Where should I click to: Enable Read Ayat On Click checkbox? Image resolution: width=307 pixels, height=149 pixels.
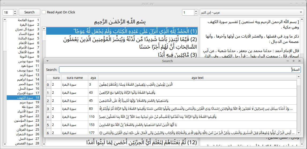(44, 12)
